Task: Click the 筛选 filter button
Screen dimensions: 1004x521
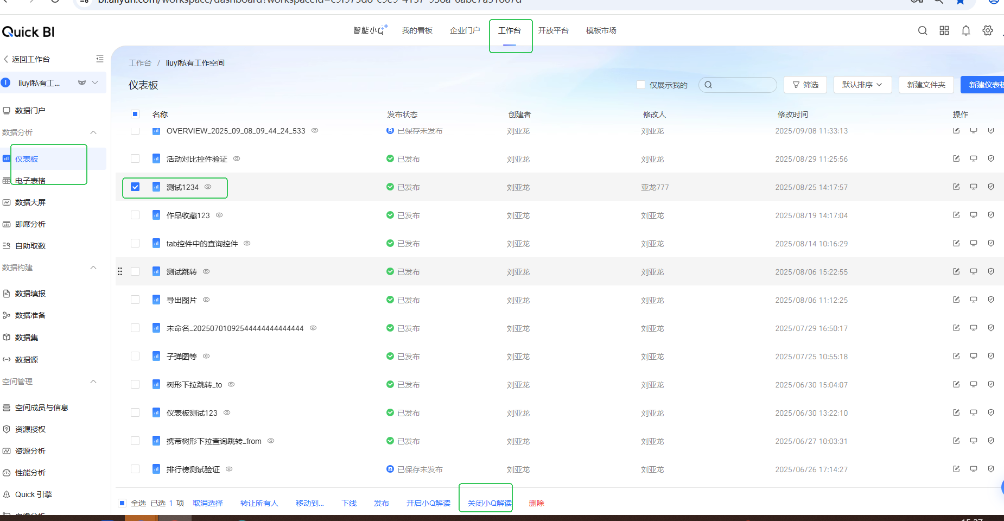Action: coord(805,85)
